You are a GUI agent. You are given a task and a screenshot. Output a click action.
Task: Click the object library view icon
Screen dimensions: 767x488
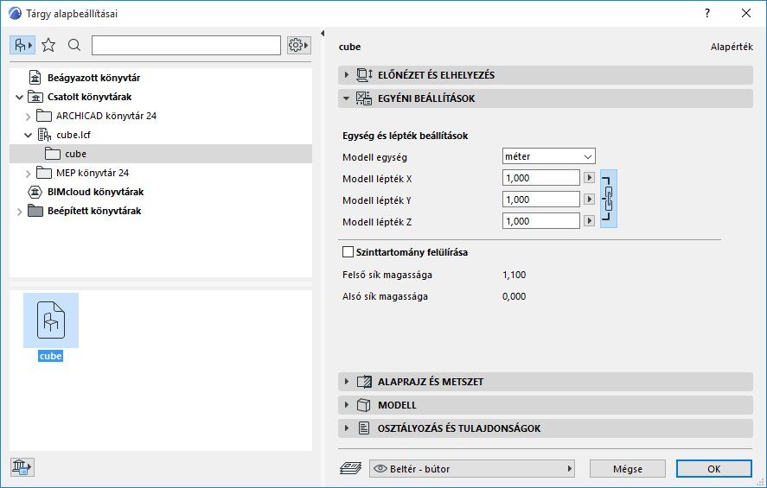coord(22,45)
